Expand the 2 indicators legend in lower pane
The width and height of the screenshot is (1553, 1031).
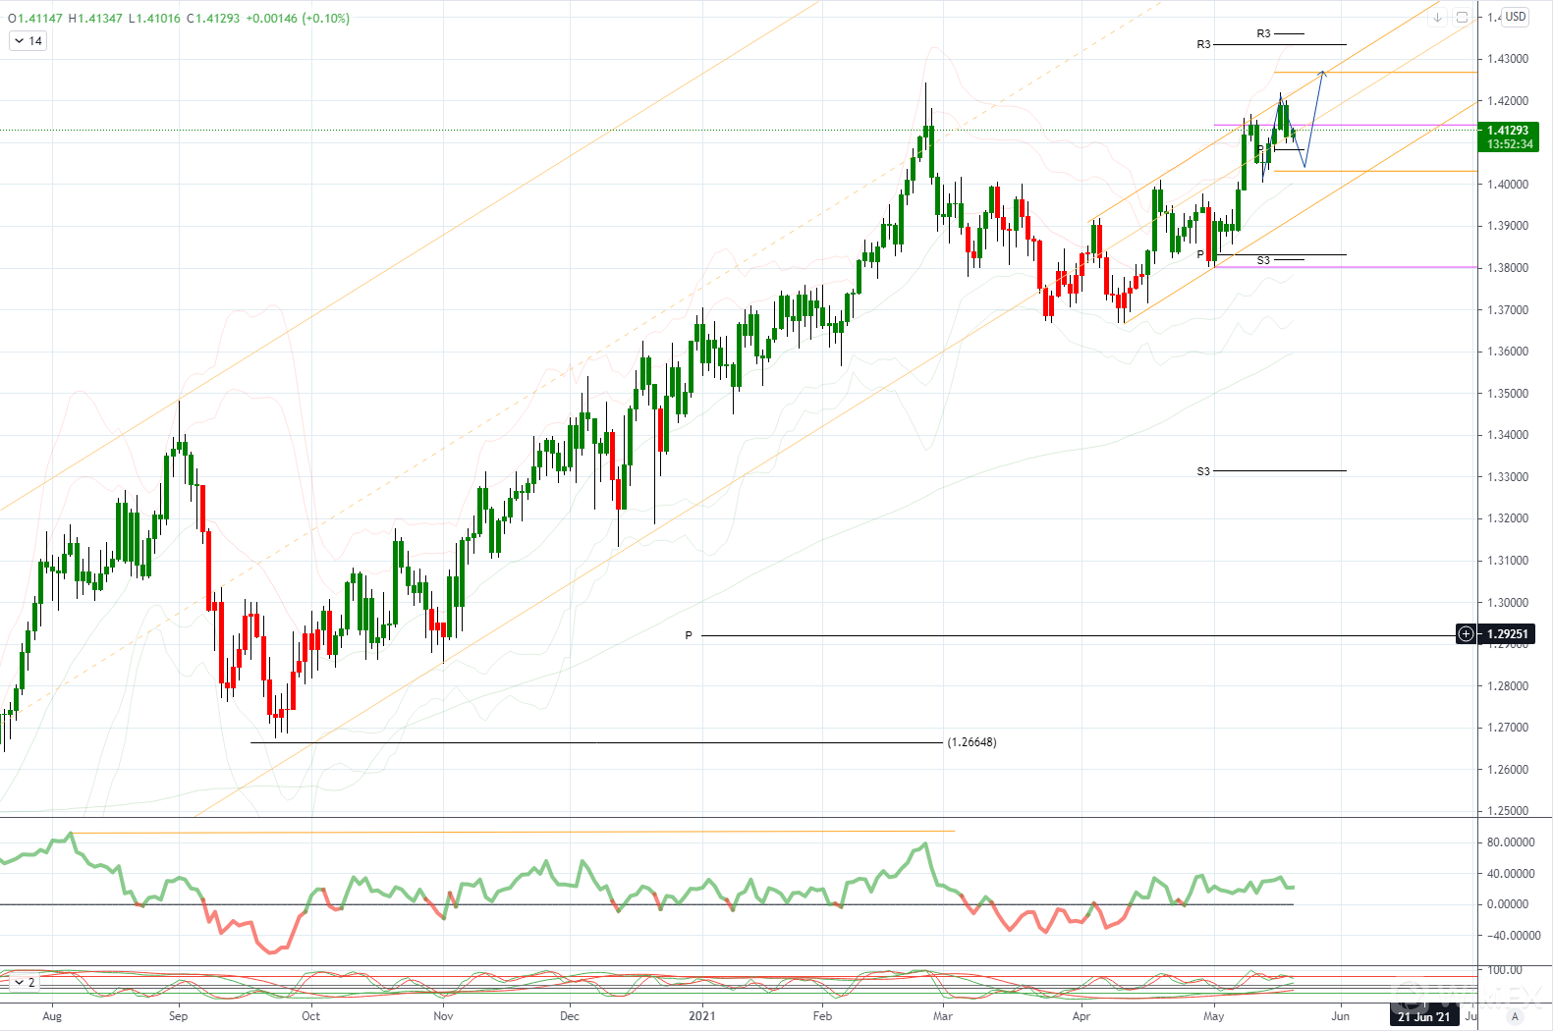pos(25,982)
